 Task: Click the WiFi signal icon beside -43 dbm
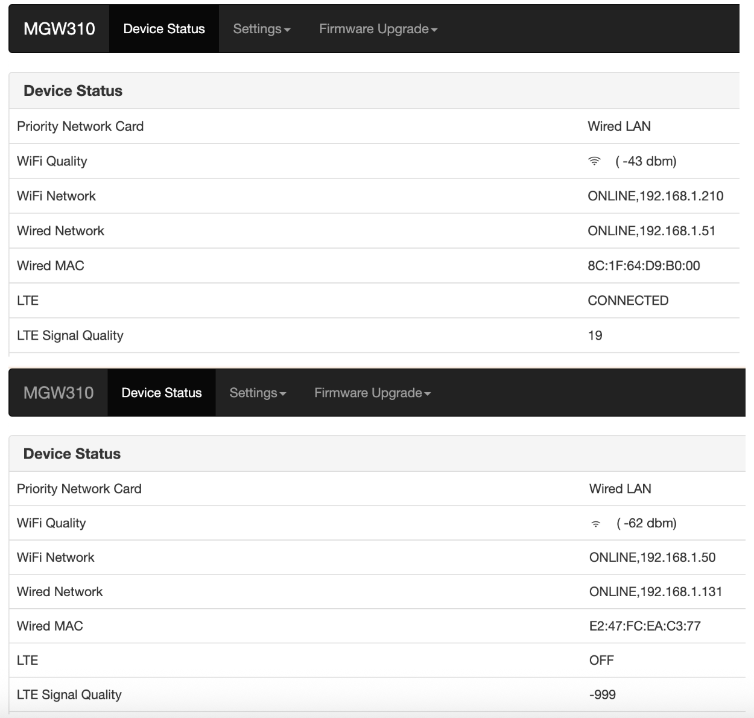click(x=594, y=161)
